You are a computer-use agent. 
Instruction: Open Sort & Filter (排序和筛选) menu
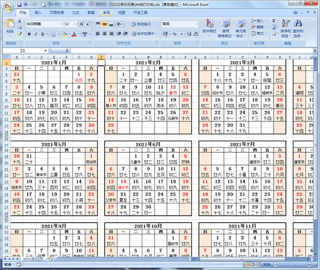[x=286, y=28]
